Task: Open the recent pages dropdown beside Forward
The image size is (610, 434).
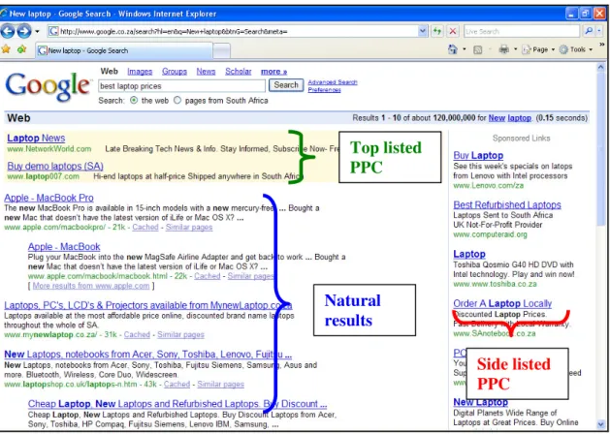Action: click(x=37, y=31)
